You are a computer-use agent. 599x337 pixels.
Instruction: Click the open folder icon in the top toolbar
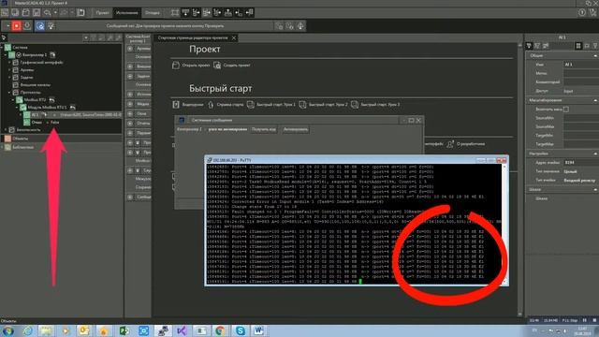tap(25, 12)
